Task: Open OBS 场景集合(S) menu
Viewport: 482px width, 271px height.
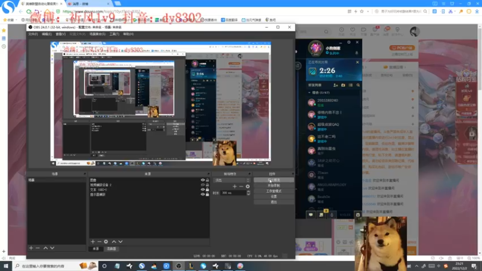Action: coord(98,34)
